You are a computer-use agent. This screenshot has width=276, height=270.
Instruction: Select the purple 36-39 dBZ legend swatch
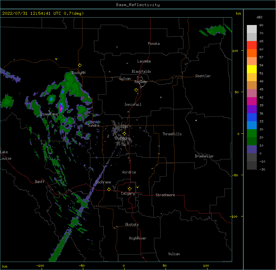point(252,109)
